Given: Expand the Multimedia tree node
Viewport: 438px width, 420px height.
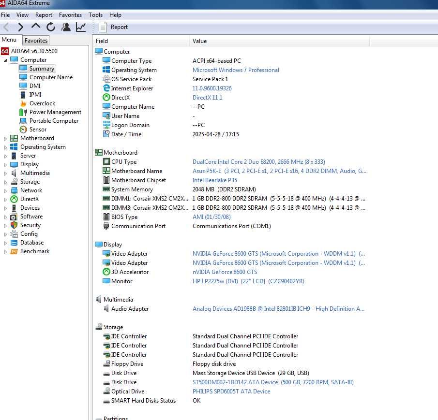Looking at the screenshot, I should click(x=5, y=174).
